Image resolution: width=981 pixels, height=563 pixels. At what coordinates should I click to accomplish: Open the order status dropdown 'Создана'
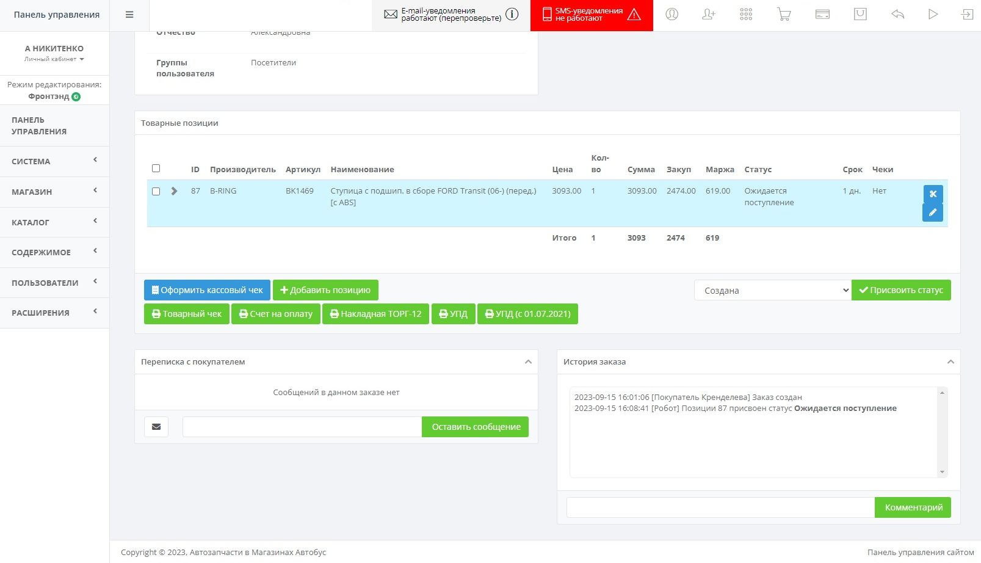[x=772, y=291]
